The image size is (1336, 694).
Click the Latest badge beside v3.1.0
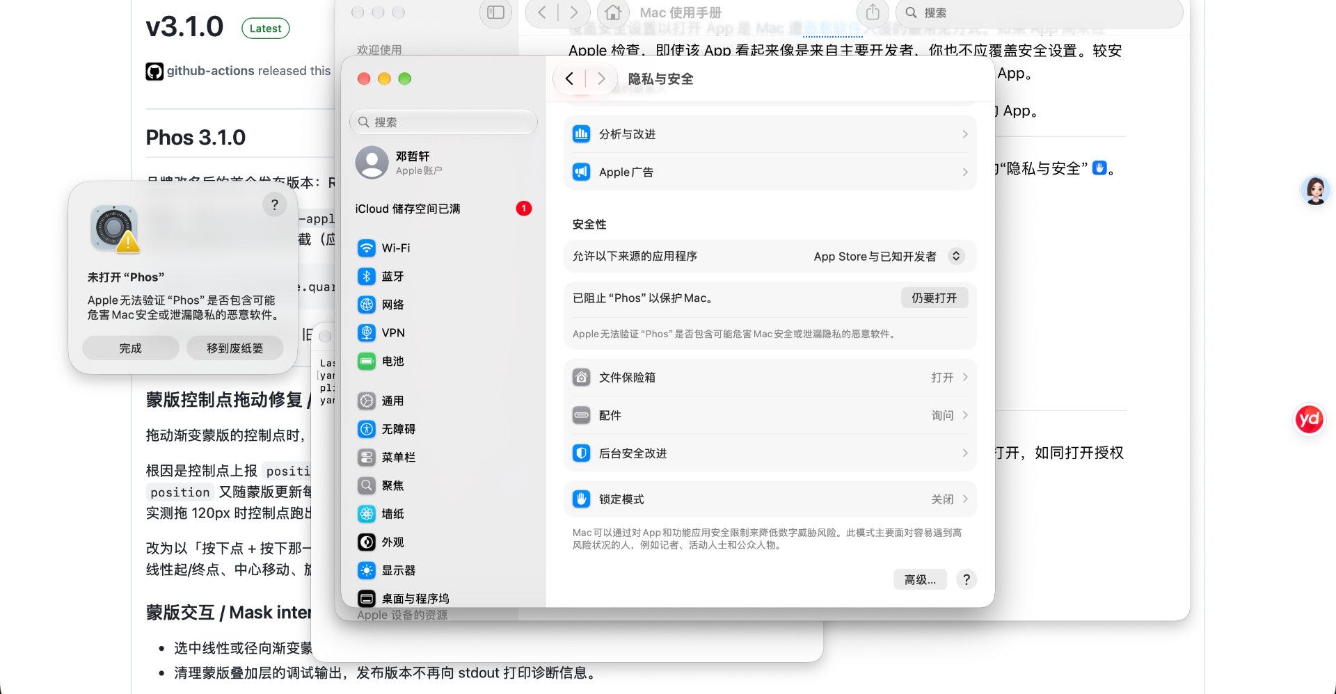pos(265,29)
